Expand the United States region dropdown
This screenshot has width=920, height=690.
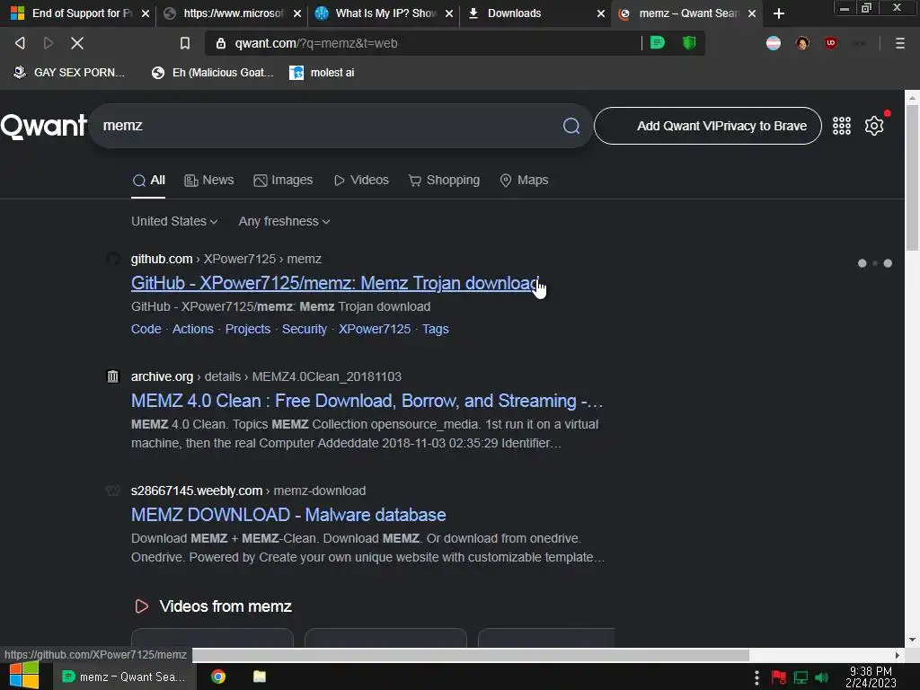pyautogui.click(x=174, y=221)
